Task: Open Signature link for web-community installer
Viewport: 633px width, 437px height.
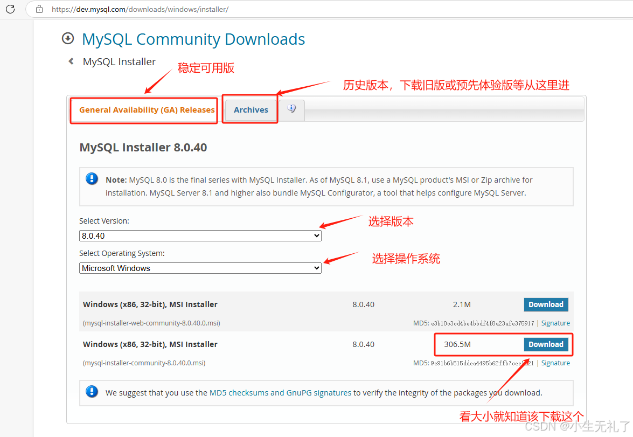Action: tap(555, 323)
